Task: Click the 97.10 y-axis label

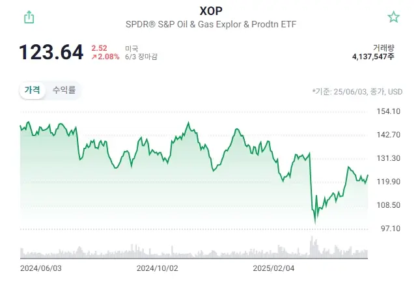Action: click(387, 228)
